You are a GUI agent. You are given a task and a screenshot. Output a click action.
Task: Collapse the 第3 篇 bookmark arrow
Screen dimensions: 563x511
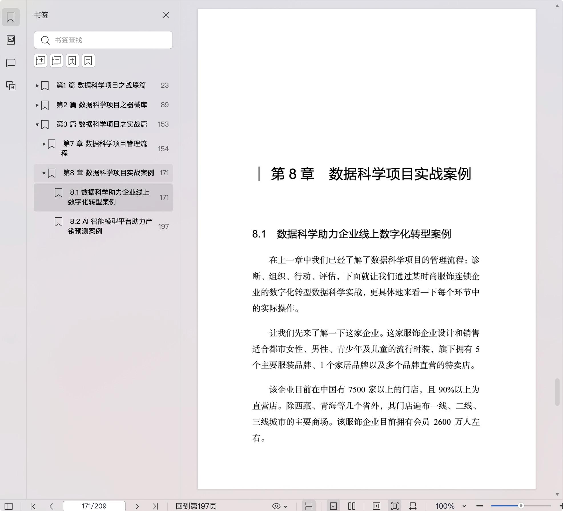37,124
